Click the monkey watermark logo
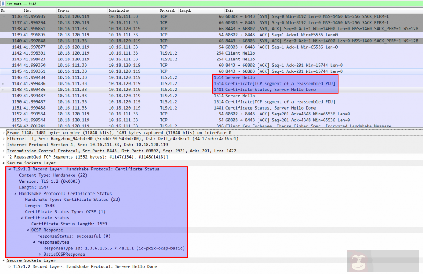Viewport: 423px width, 274px height. [x=363, y=260]
